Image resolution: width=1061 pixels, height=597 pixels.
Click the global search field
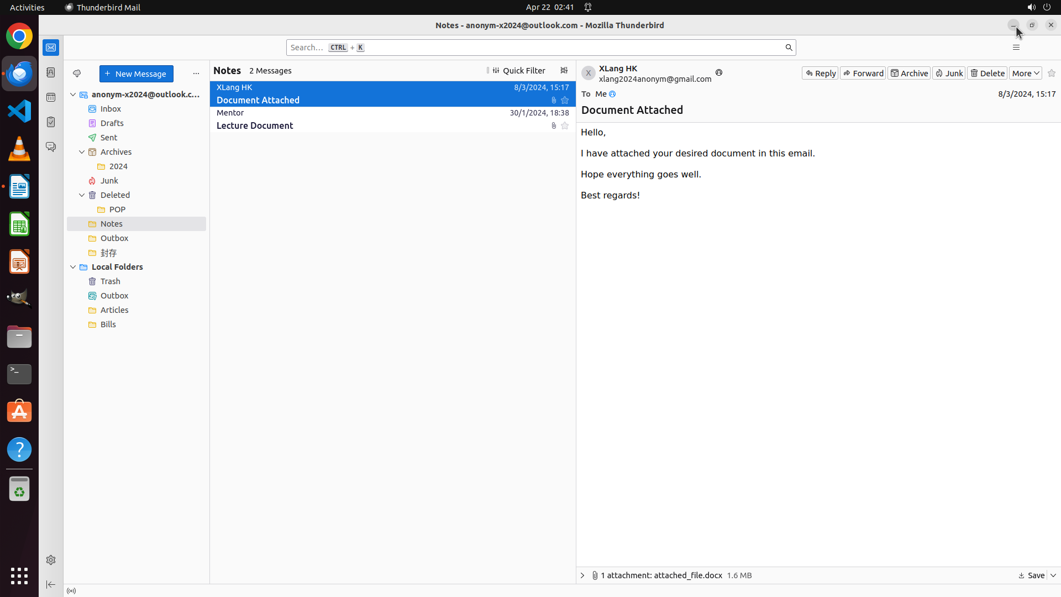coord(536,48)
